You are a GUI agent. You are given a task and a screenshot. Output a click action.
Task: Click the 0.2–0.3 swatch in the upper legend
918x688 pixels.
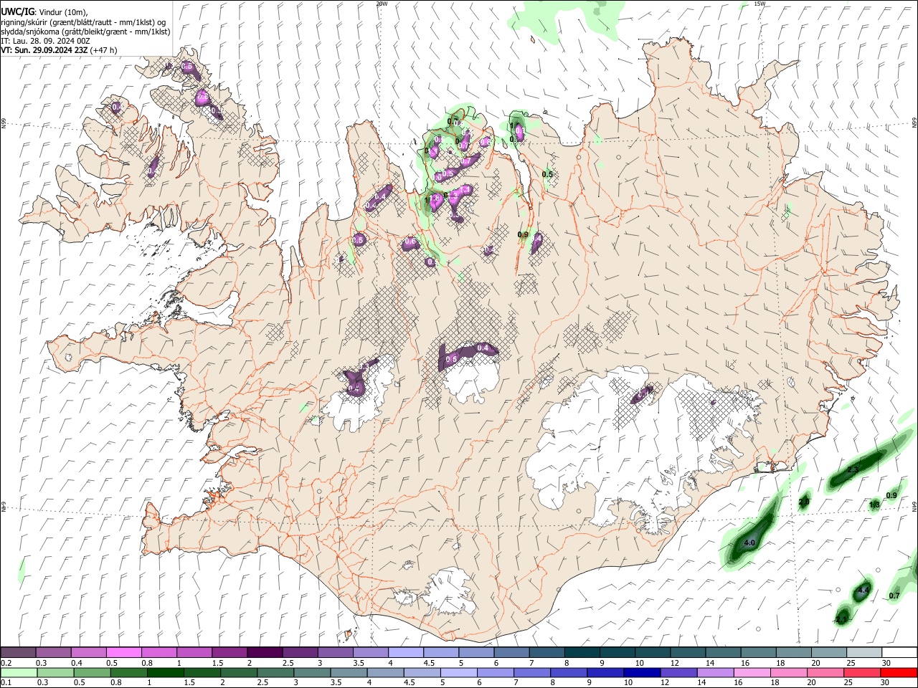click(19, 652)
